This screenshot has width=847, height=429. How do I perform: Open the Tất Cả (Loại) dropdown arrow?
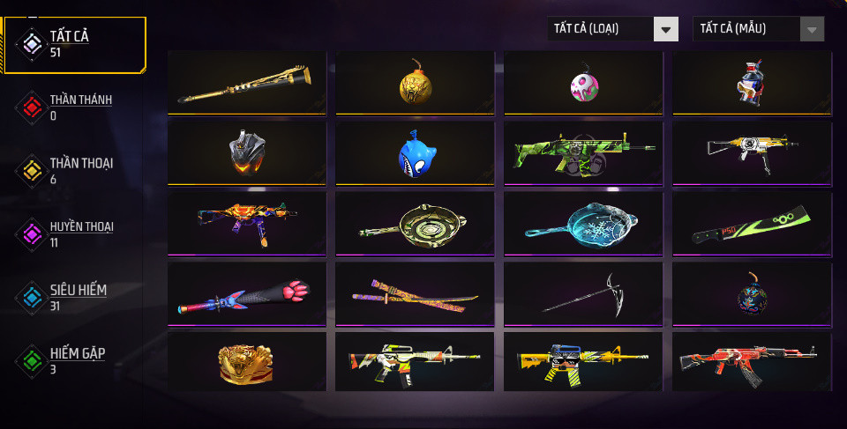coord(665,29)
